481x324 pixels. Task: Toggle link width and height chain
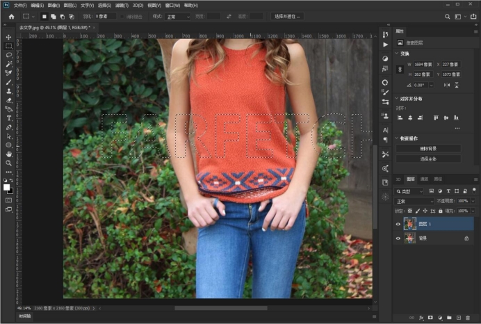tap(400, 70)
